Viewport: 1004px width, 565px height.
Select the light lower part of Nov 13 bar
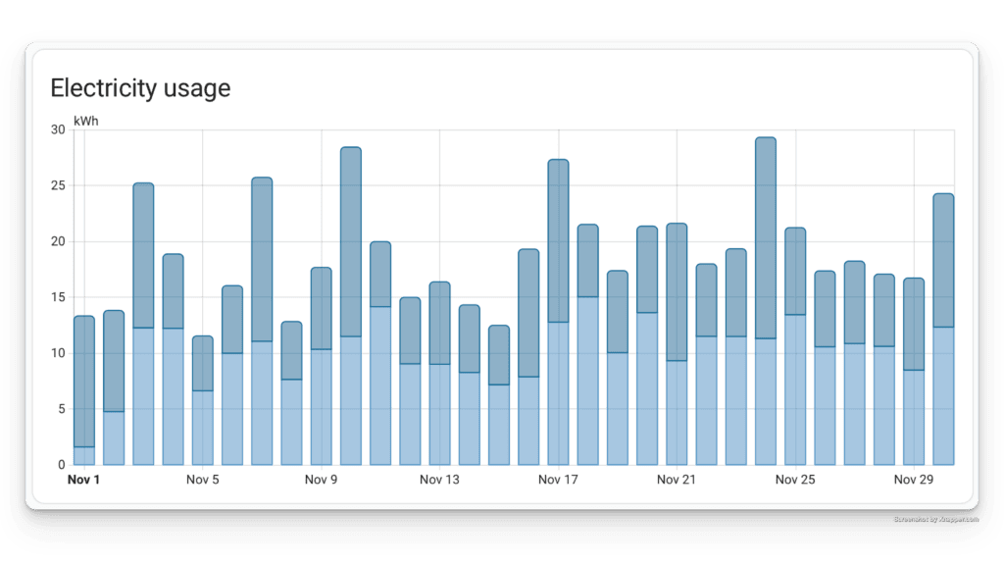click(x=439, y=414)
